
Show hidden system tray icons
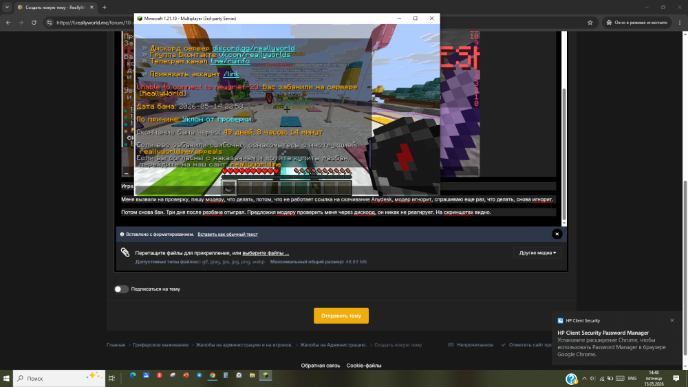pos(584,378)
